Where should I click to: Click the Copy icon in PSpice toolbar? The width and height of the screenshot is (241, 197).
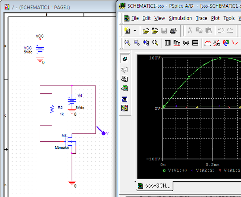[x=199, y=30]
